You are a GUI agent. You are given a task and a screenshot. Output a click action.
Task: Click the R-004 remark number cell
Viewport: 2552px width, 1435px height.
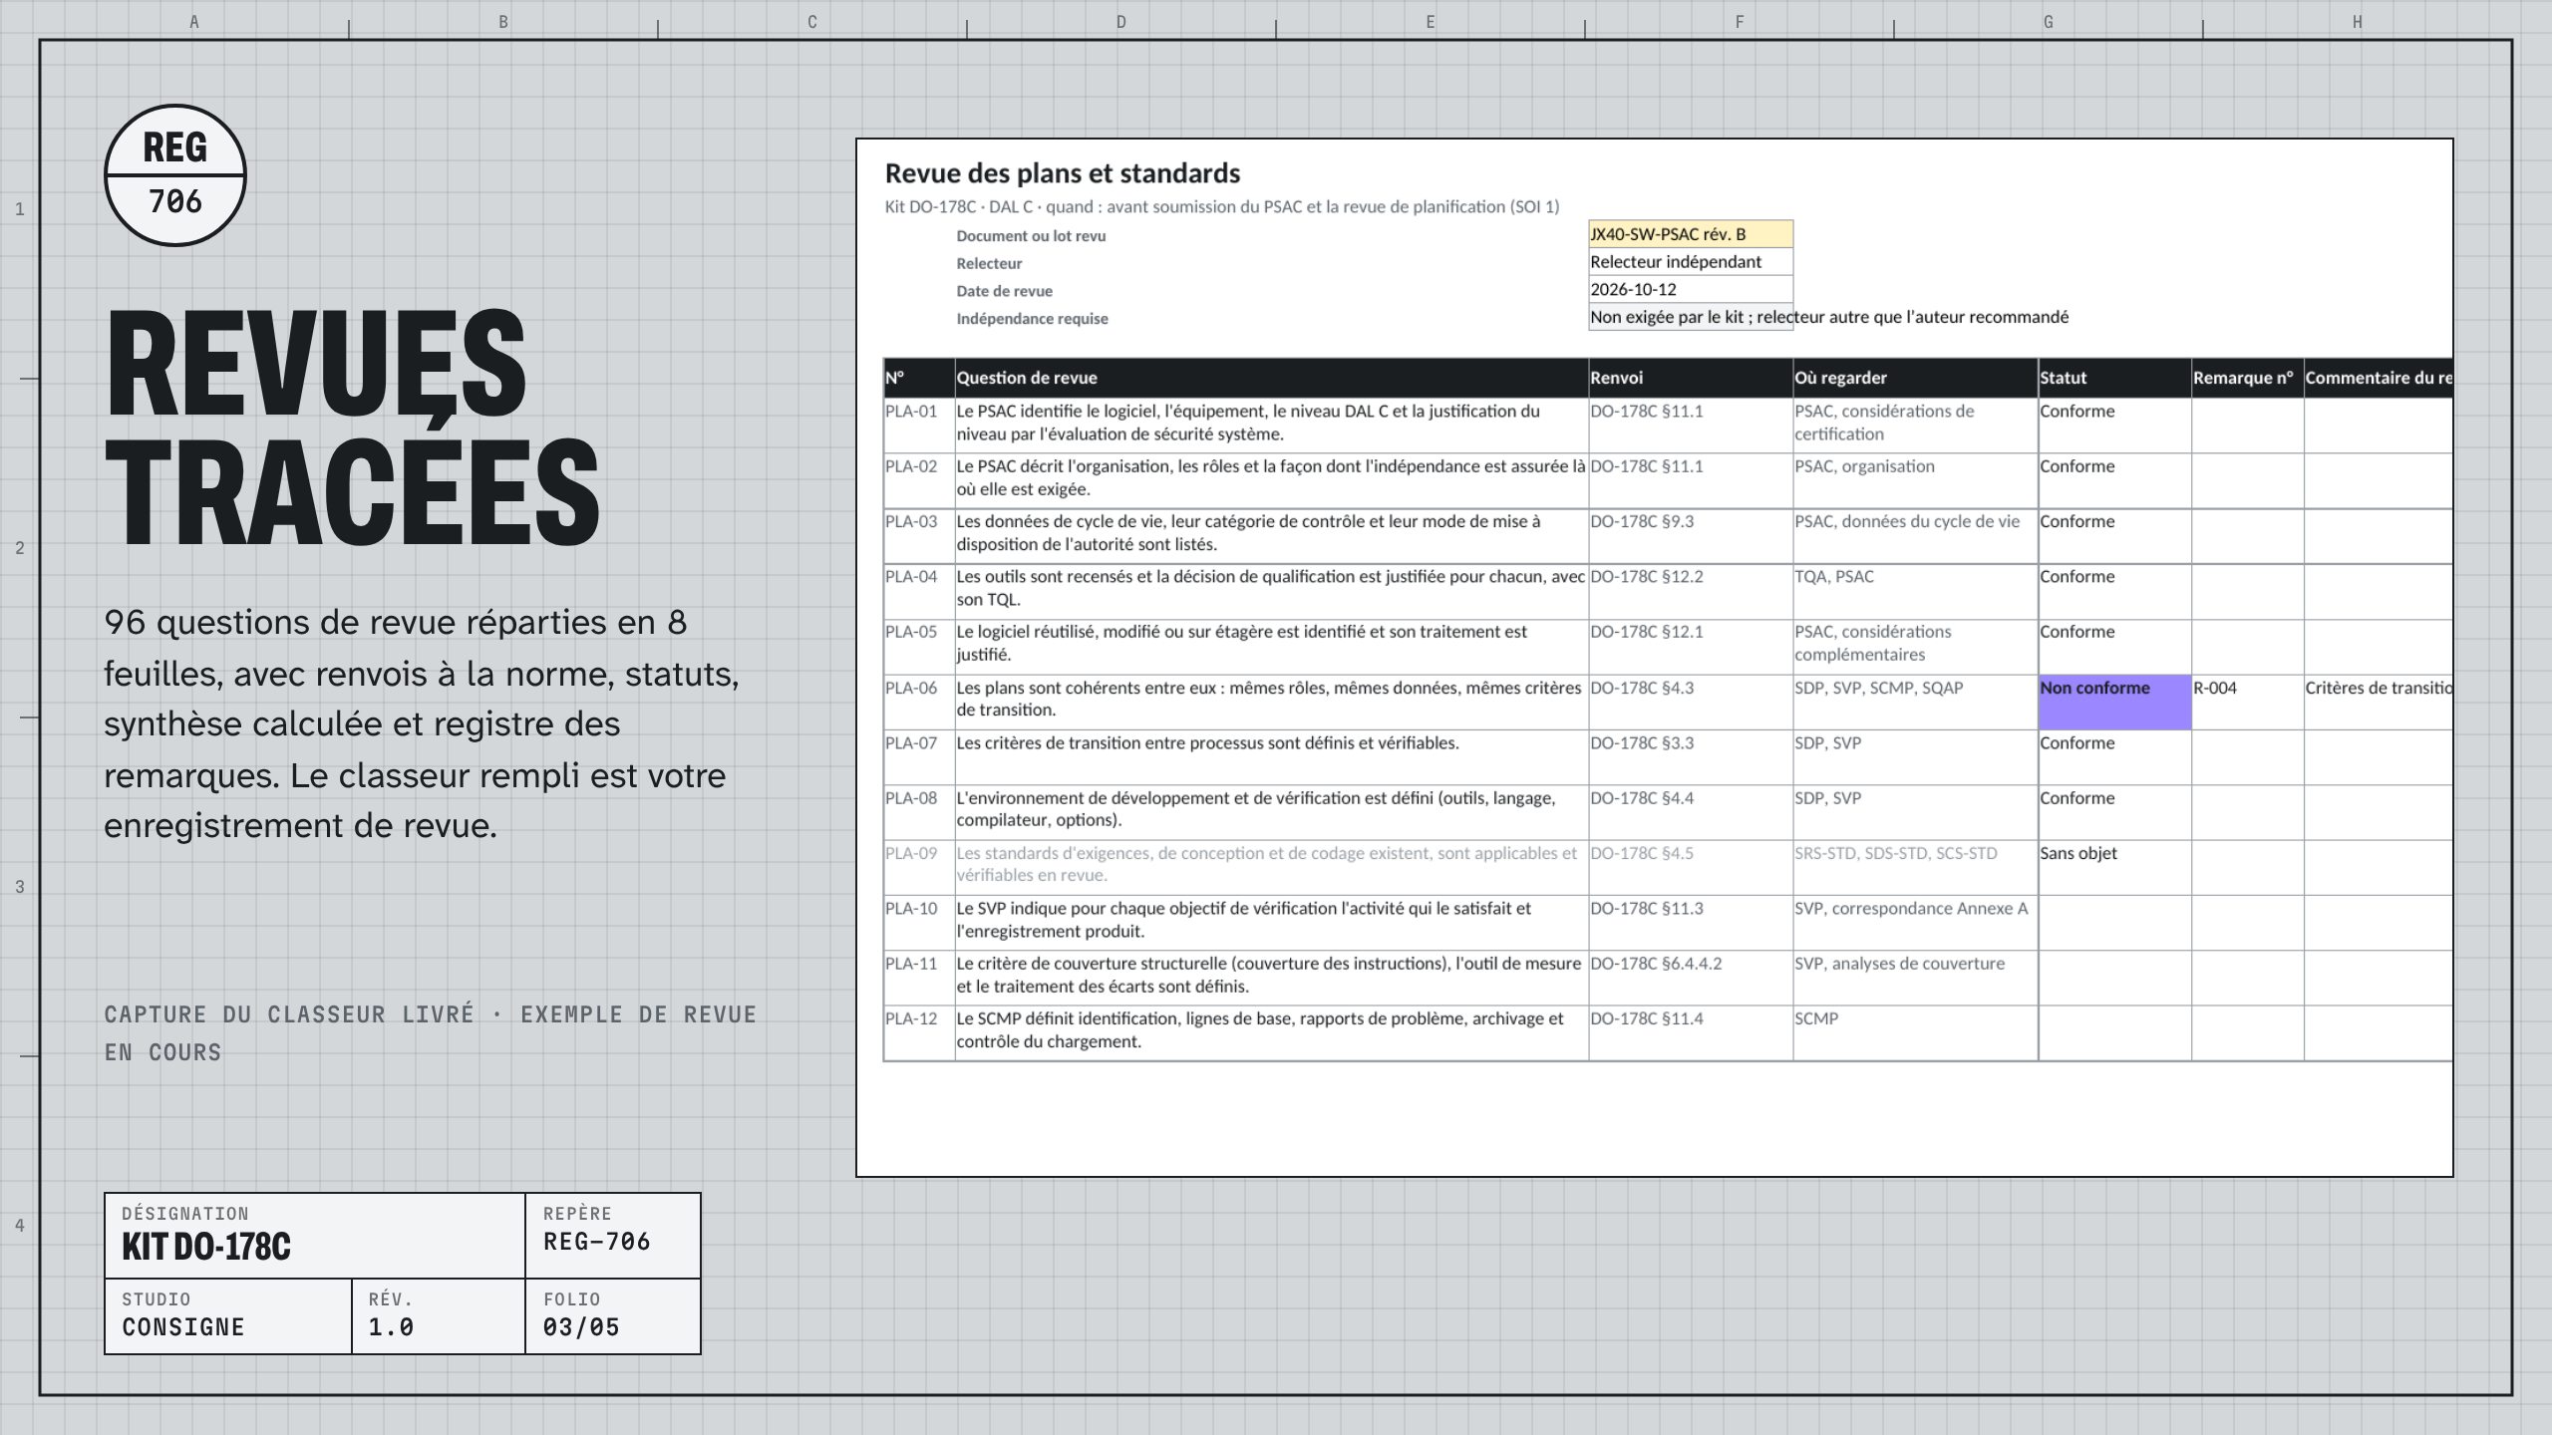2247,702
